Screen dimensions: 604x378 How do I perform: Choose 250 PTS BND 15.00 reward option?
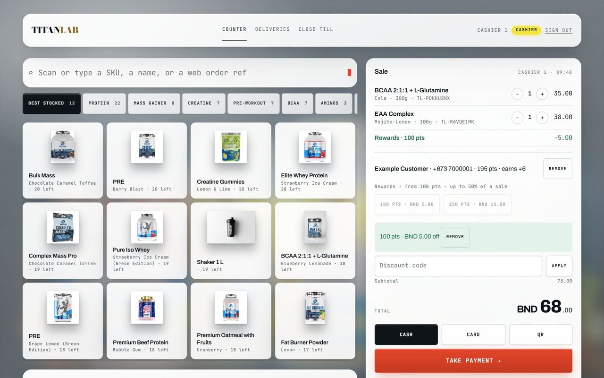pyautogui.click(x=477, y=205)
